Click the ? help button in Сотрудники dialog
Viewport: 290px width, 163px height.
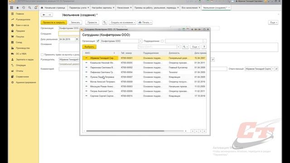(204, 47)
